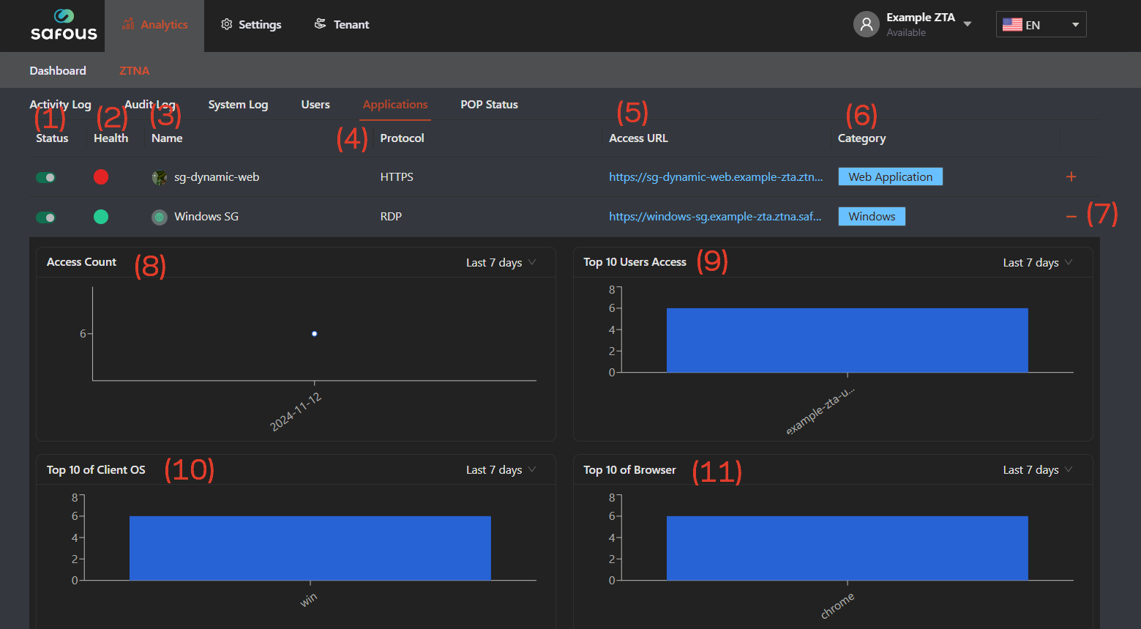Click the red health indicator for sg-dynamic-web
The height and width of the screenshot is (629, 1141).
pos(101,177)
